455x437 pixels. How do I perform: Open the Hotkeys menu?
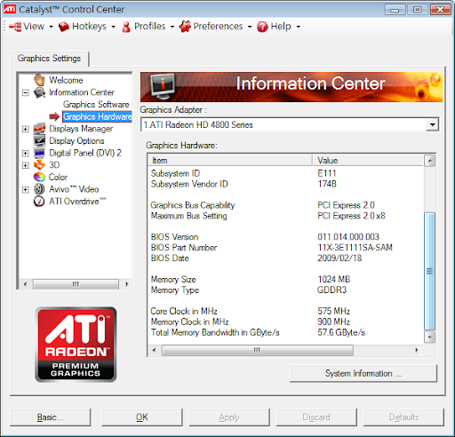(87, 27)
